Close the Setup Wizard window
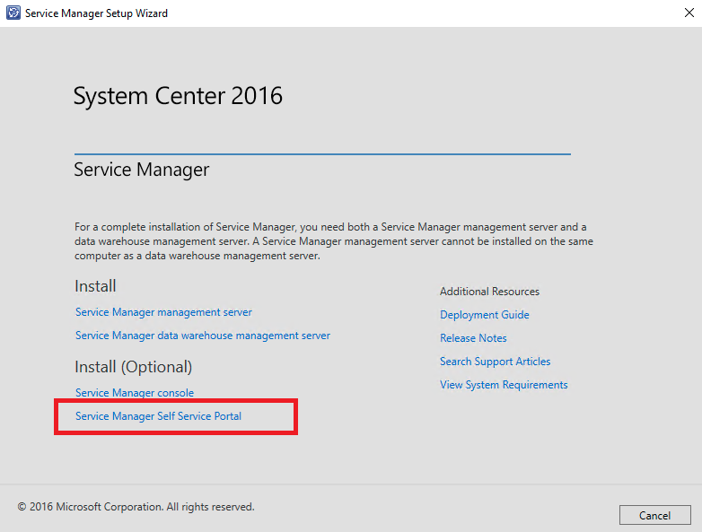 [x=689, y=13]
